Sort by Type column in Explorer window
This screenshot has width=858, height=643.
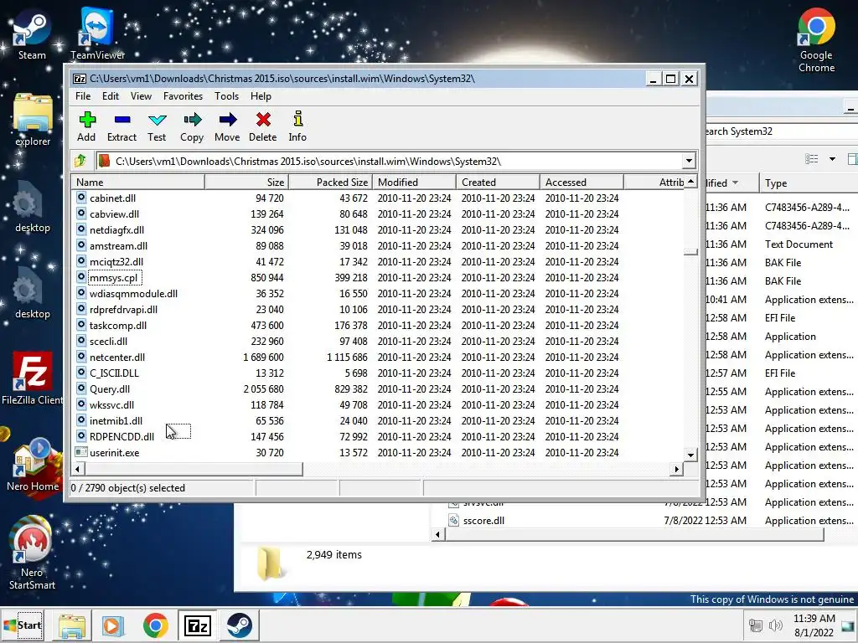[808, 183]
